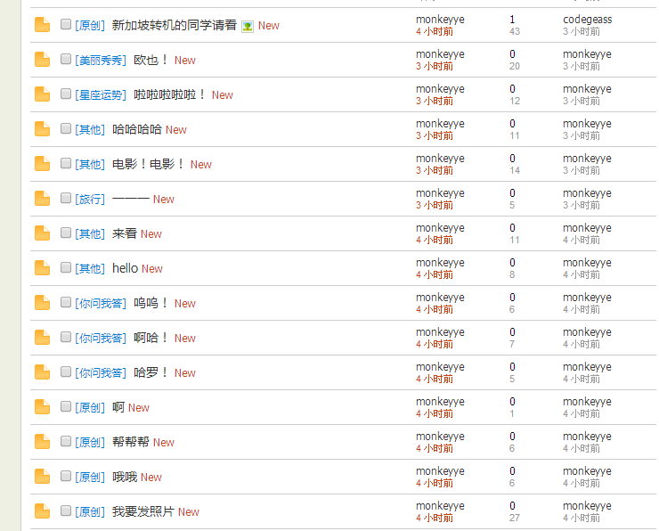Check the box for 哦哦 thread

[x=66, y=476]
